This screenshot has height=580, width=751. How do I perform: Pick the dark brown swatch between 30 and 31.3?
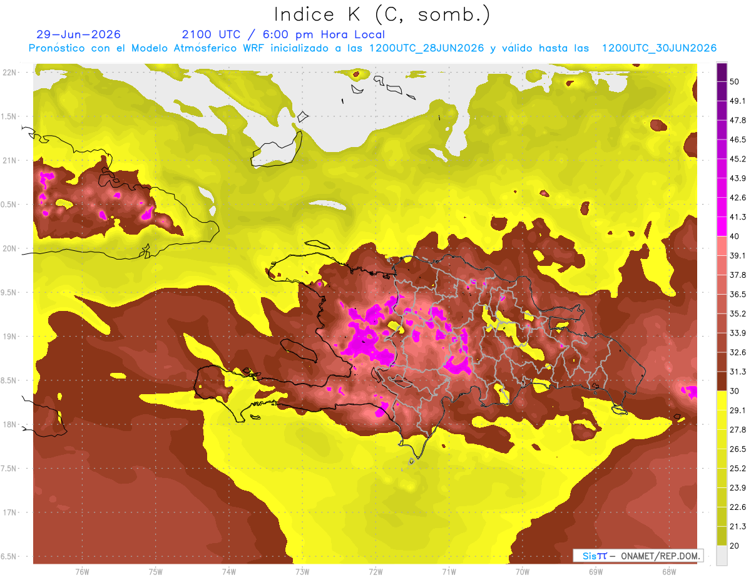tap(722, 381)
